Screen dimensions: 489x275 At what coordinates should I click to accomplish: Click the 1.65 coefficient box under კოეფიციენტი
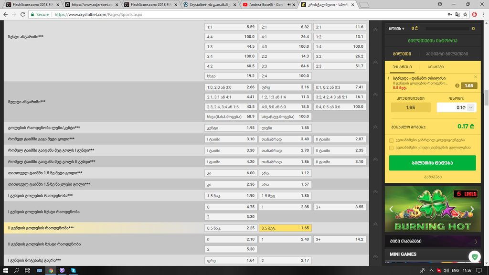pyautogui.click(x=411, y=107)
